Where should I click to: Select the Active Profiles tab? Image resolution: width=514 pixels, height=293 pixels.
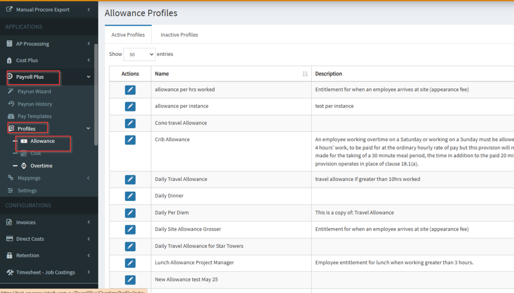tap(128, 35)
